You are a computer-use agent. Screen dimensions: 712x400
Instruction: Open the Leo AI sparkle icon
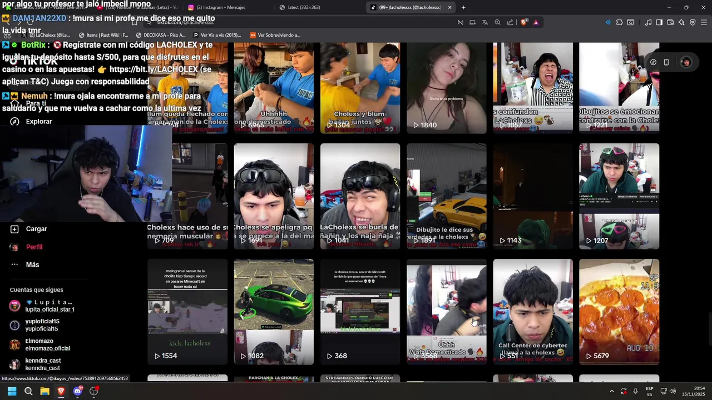coord(681,22)
